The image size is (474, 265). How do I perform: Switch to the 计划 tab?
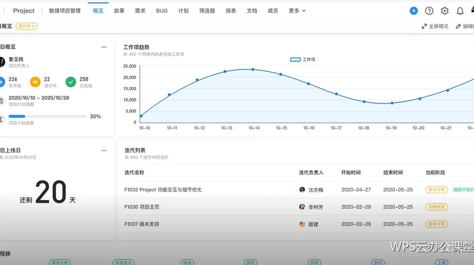183,11
